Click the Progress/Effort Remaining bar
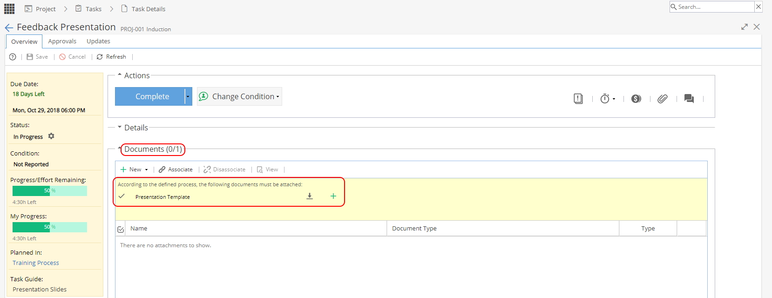This screenshot has height=298, width=772. click(50, 190)
